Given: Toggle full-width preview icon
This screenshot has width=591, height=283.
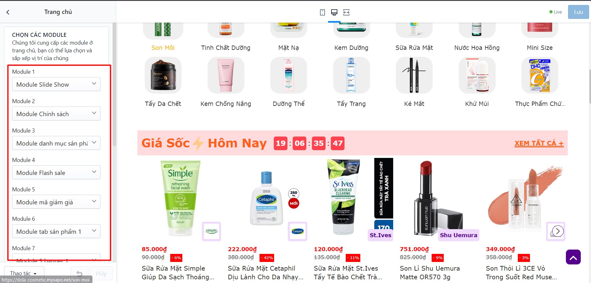Looking at the screenshot, I should (346, 12).
